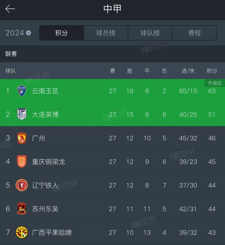225x245 pixels.
Task: Open the 大连英博 team name link
Action: [45, 114]
